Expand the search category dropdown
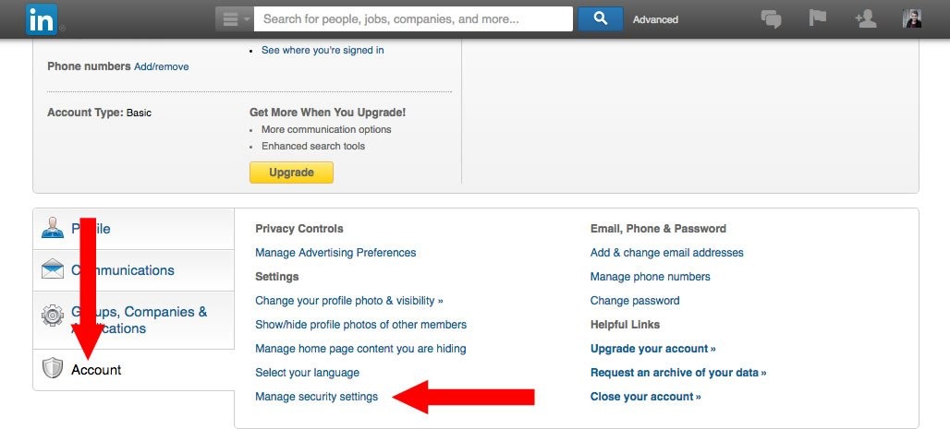950x429 pixels. [235, 18]
